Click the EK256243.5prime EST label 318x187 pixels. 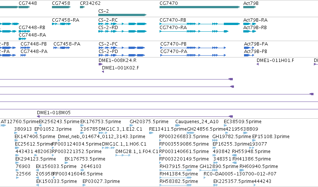point(59,122)
